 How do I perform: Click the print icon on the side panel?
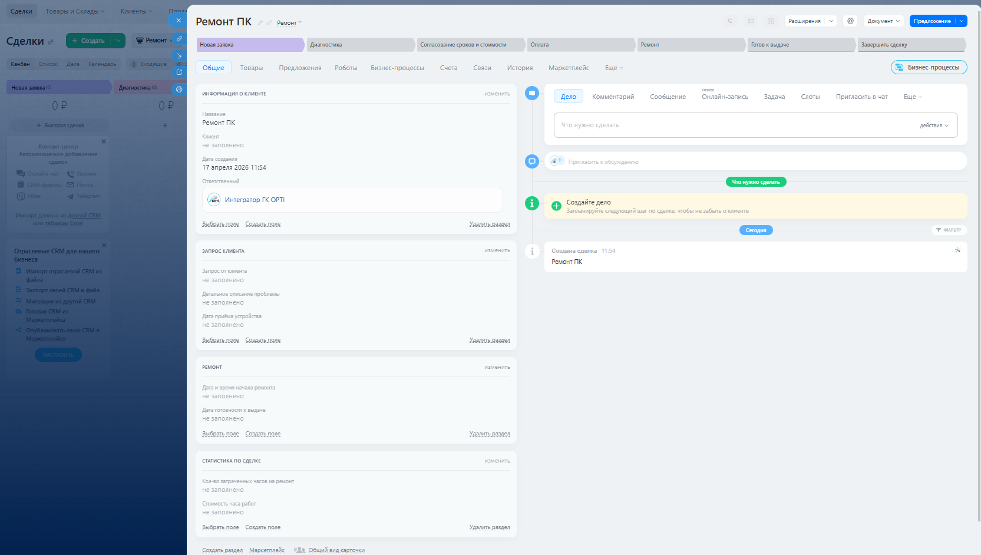pos(179,90)
